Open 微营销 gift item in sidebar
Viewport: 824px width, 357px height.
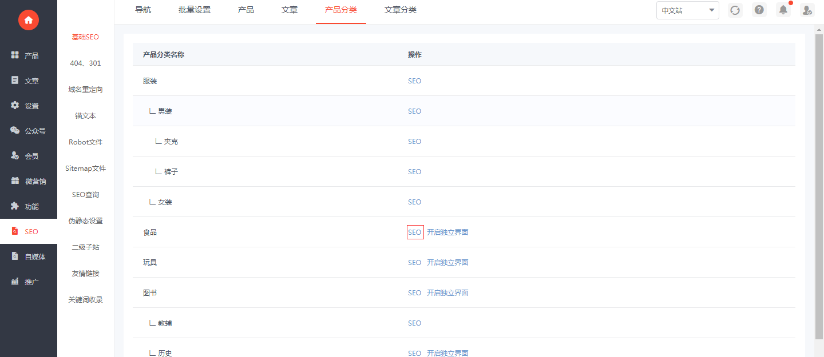point(29,181)
